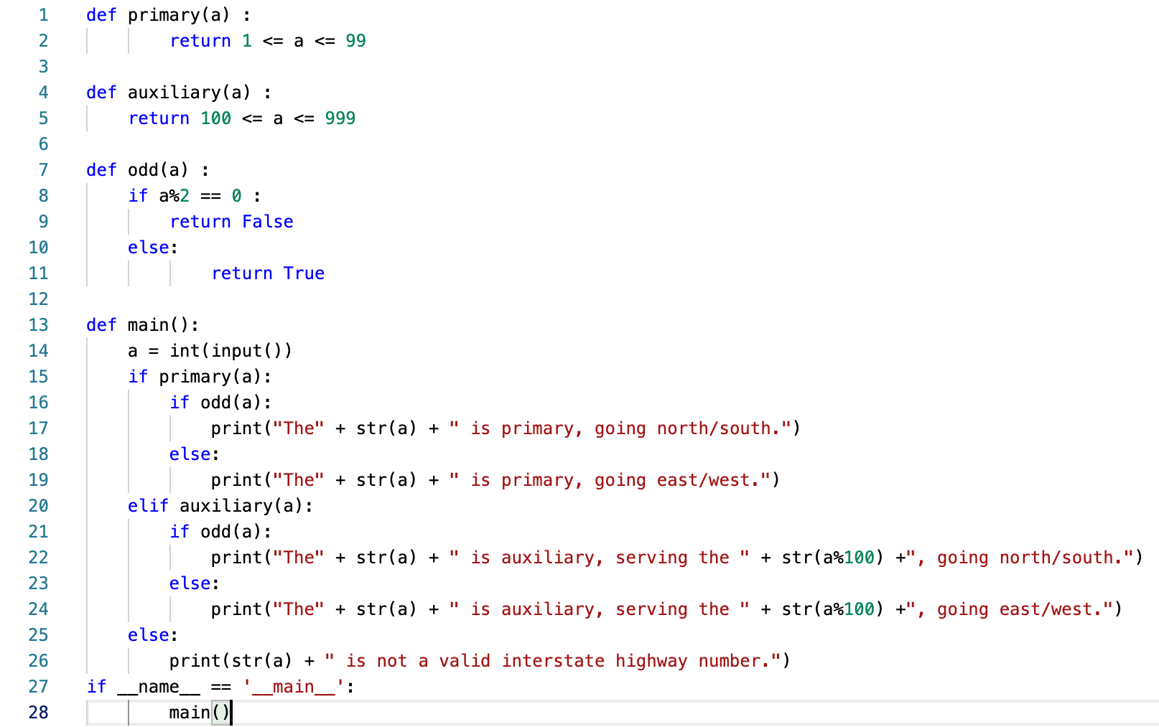Click 'str(a%100)' on line 24
Screen dimensions: 1159x727
(x=832, y=609)
